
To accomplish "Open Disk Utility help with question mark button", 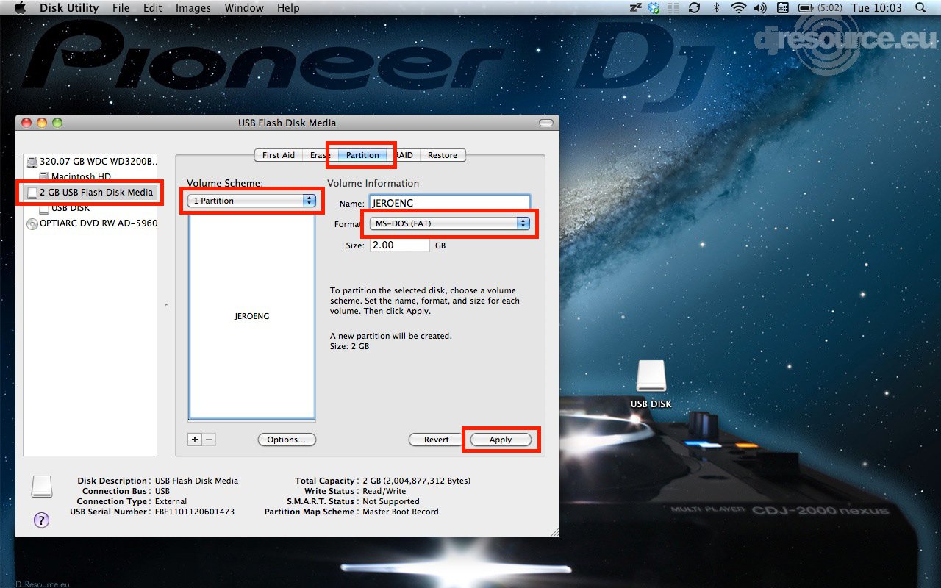I will coord(42,520).
